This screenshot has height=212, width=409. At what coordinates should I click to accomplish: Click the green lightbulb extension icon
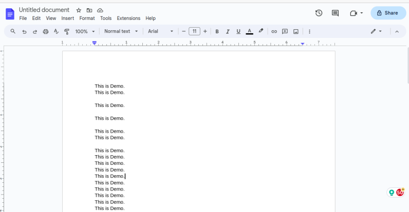pyautogui.click(x=391, y=193)
